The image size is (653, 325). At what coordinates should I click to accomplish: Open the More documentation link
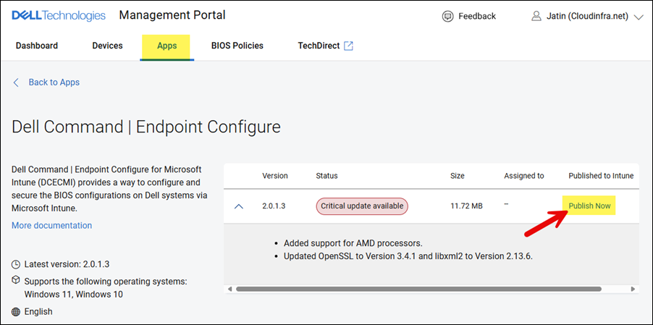click(x=51, y=225)
